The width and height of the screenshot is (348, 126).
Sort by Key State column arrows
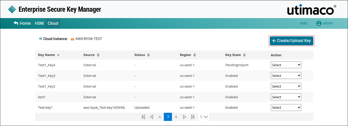point(244,55)
